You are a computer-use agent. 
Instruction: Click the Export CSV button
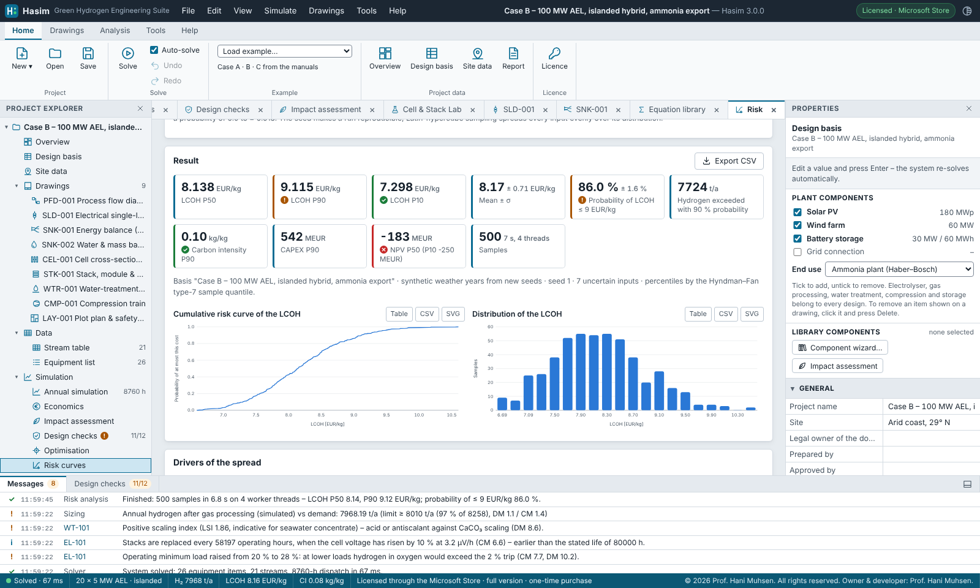[729, 161]
